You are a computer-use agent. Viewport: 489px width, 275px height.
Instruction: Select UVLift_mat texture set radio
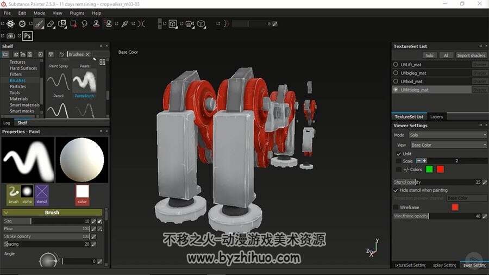click(x=396, y=64)
